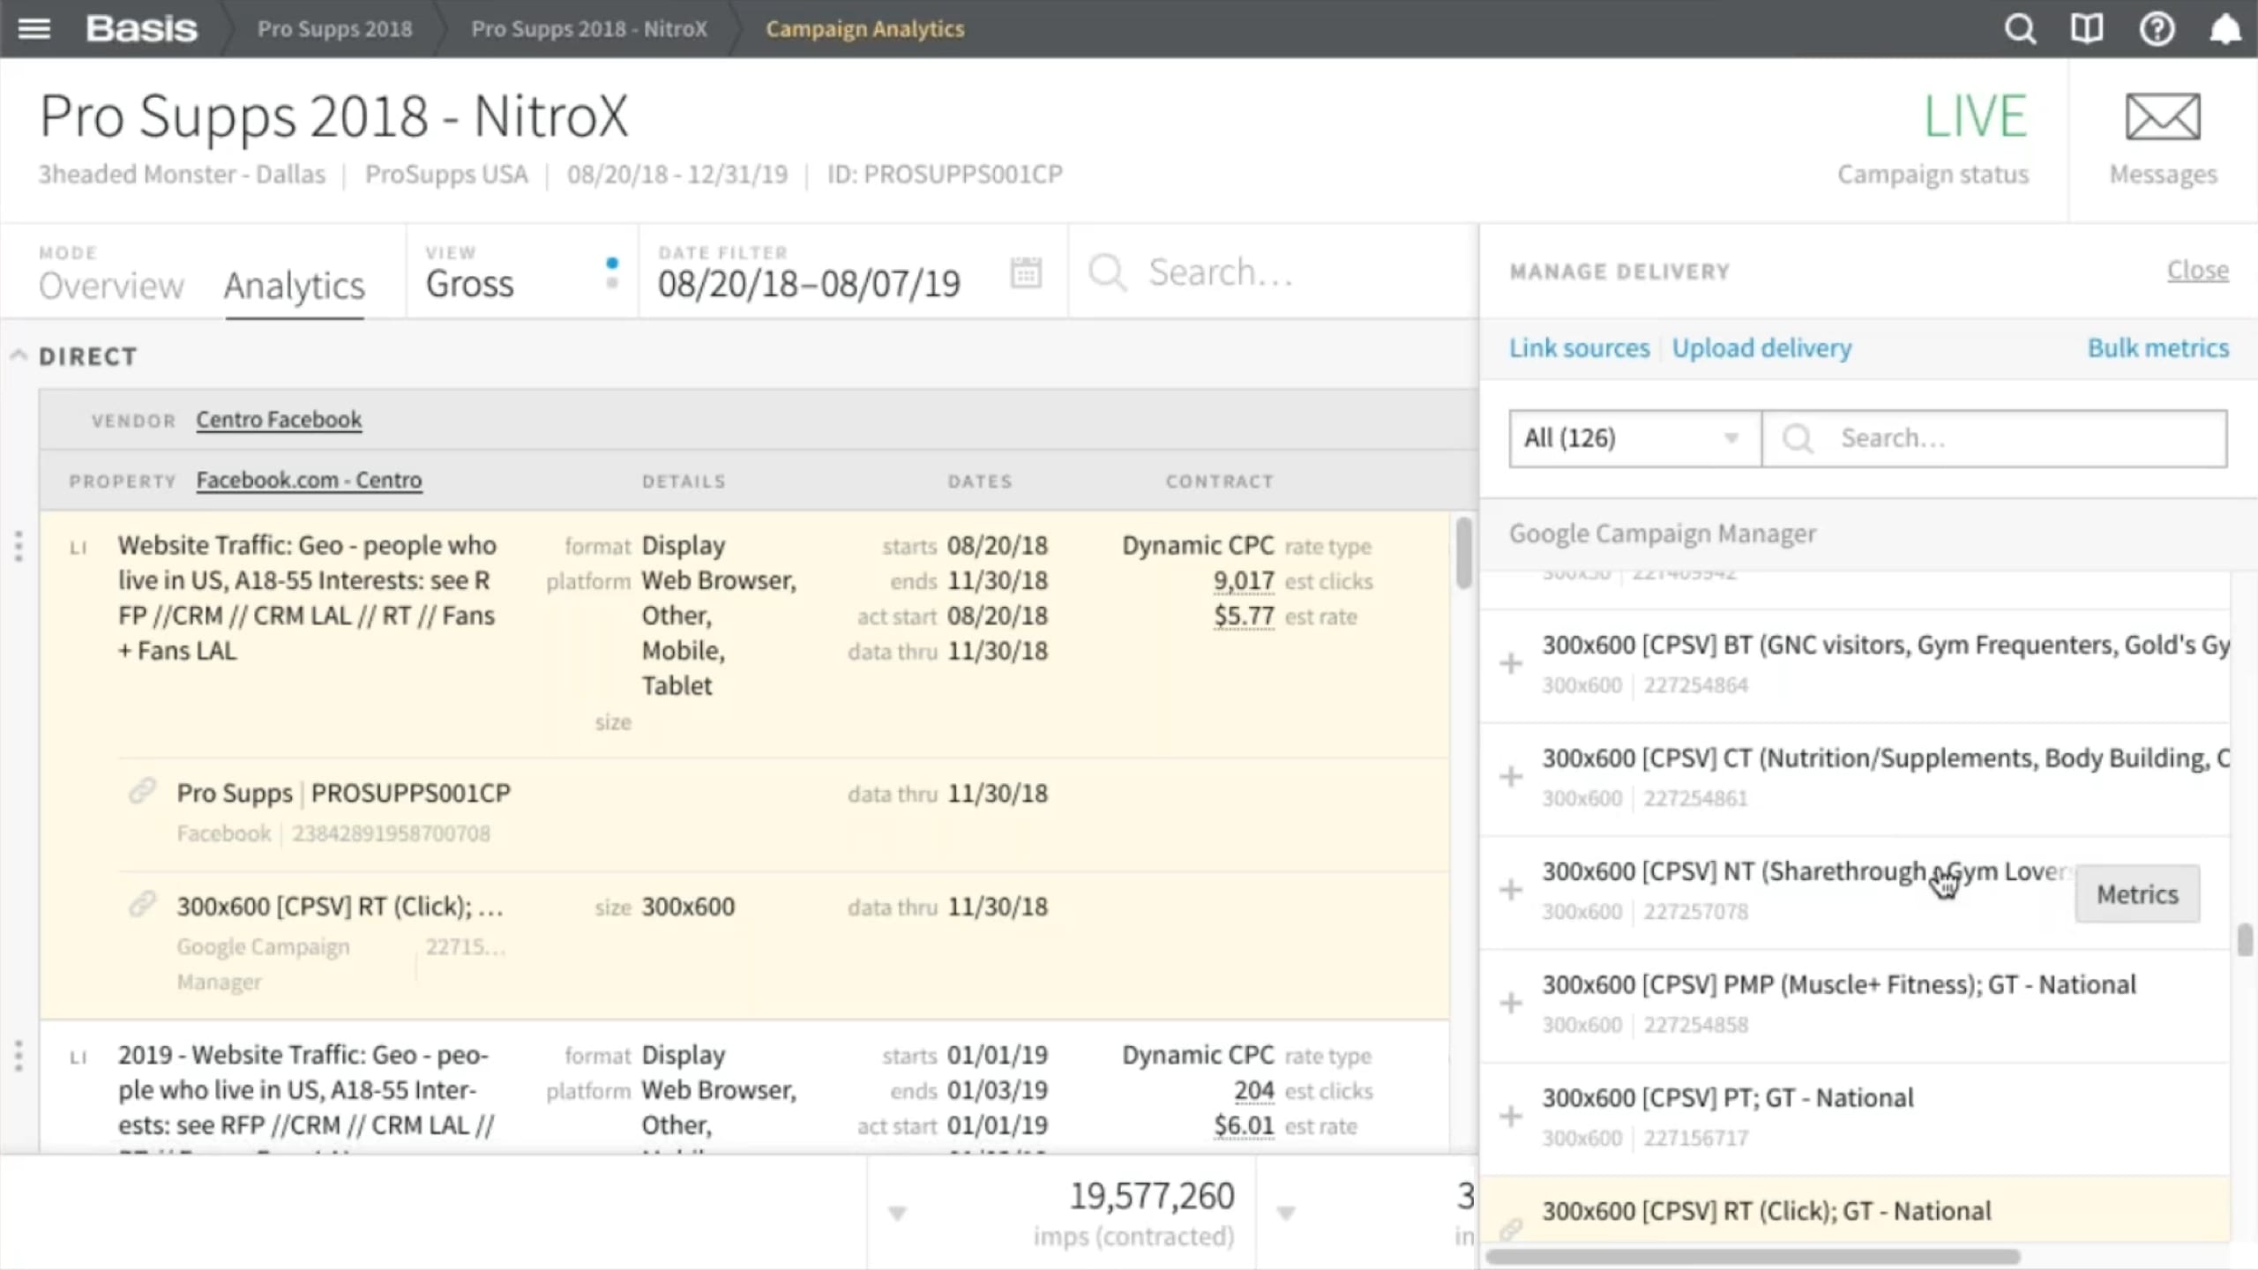
Task: Click plus icon for 300x600 PMP Muscle+ Fitness
Action: click(x=1511, y=1003)
